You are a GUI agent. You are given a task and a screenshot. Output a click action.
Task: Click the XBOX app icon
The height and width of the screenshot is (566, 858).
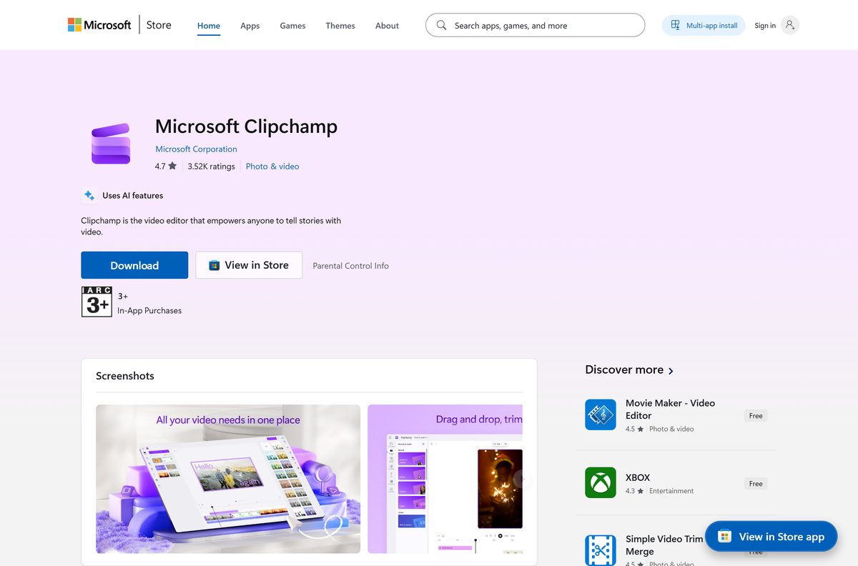(x=601, y=482)
